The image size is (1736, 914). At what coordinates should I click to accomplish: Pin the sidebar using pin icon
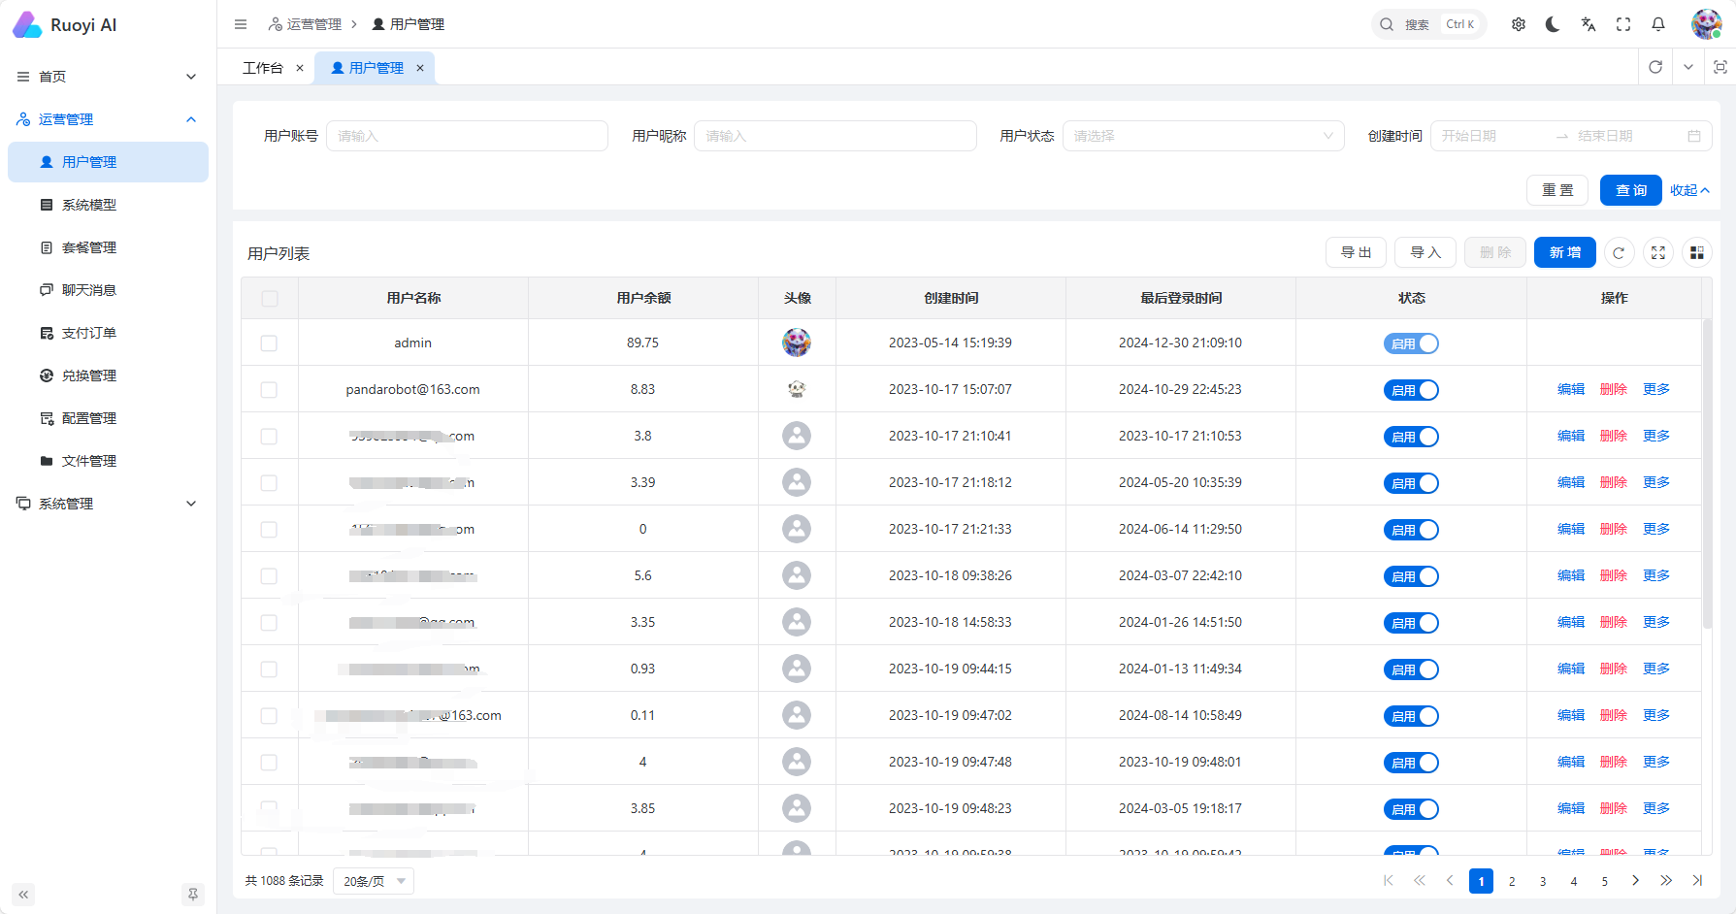[x=193, y=895]
